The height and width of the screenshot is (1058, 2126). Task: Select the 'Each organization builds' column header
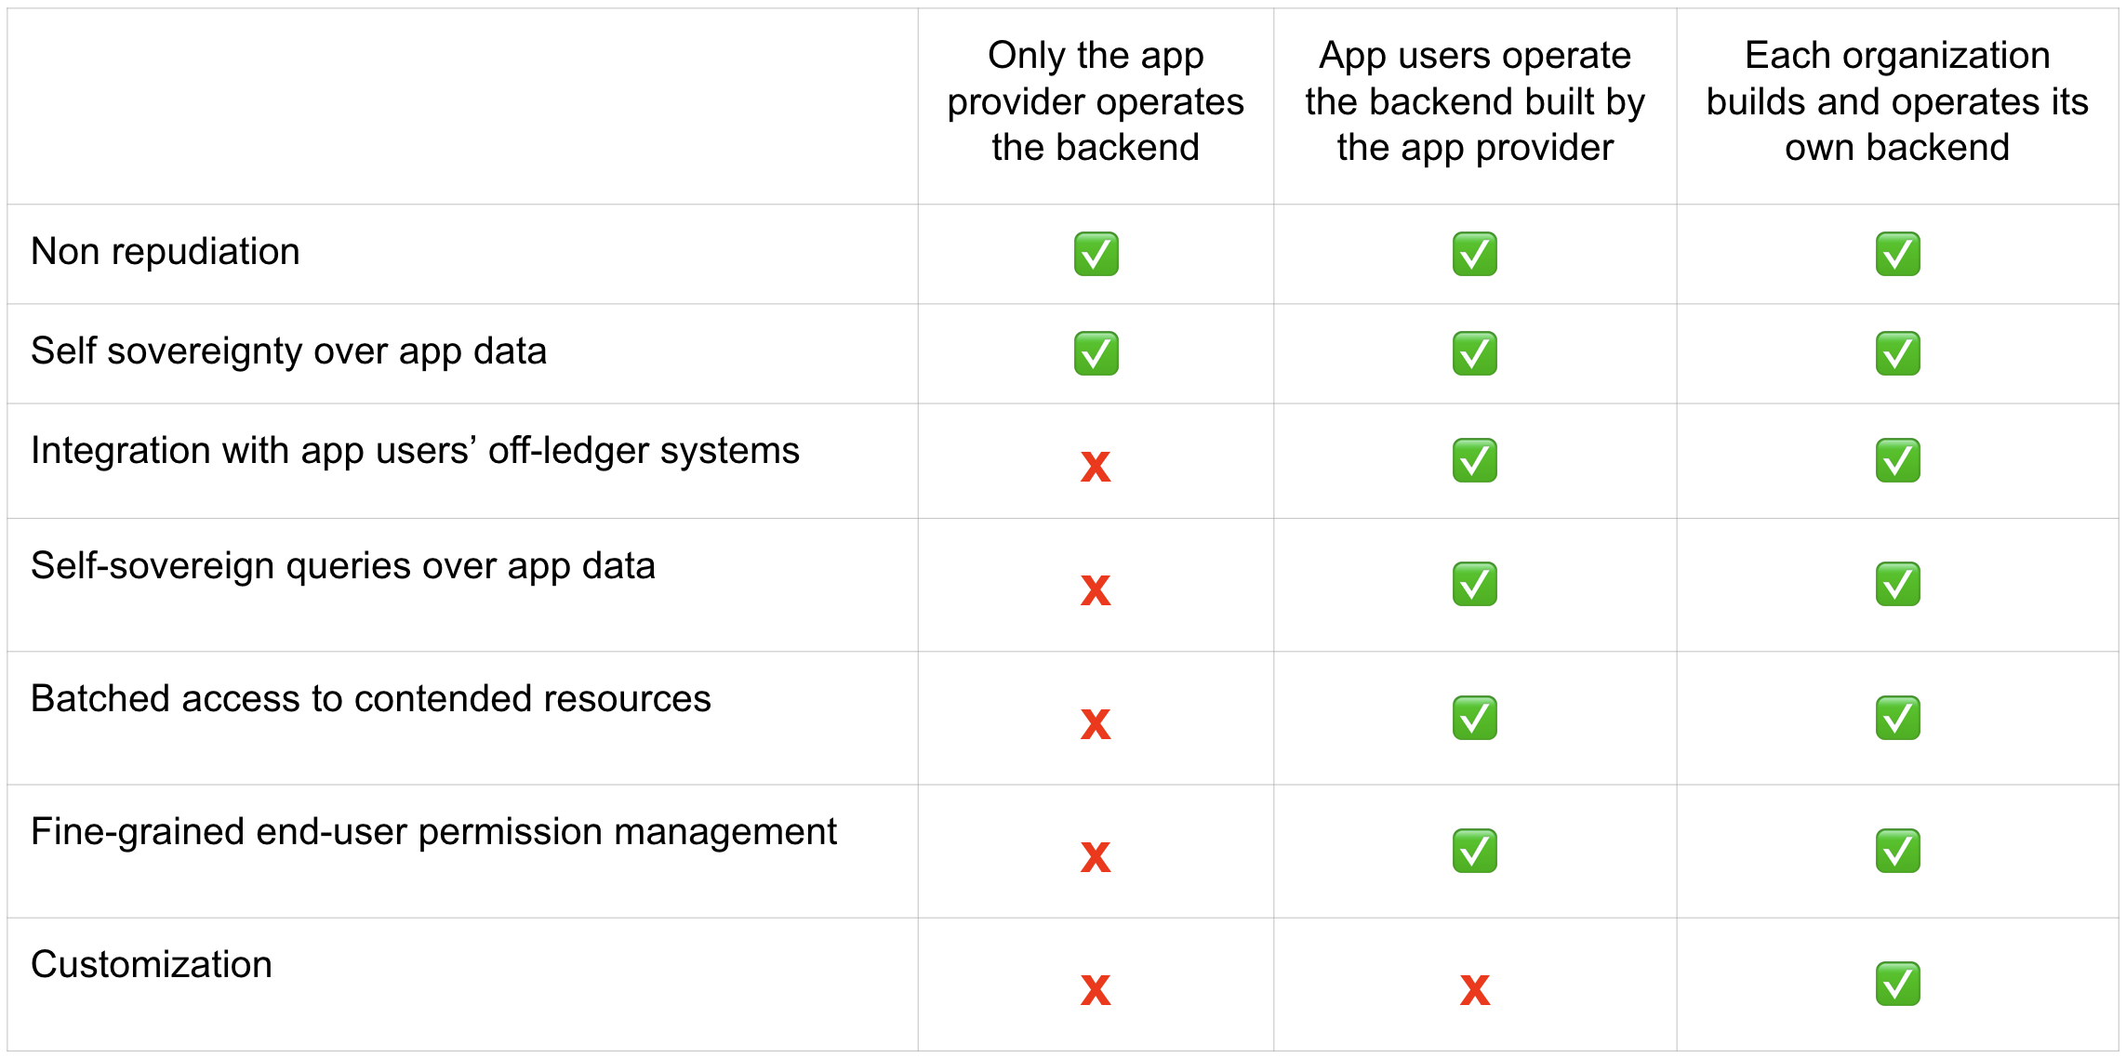click(x=1897, y=101)
